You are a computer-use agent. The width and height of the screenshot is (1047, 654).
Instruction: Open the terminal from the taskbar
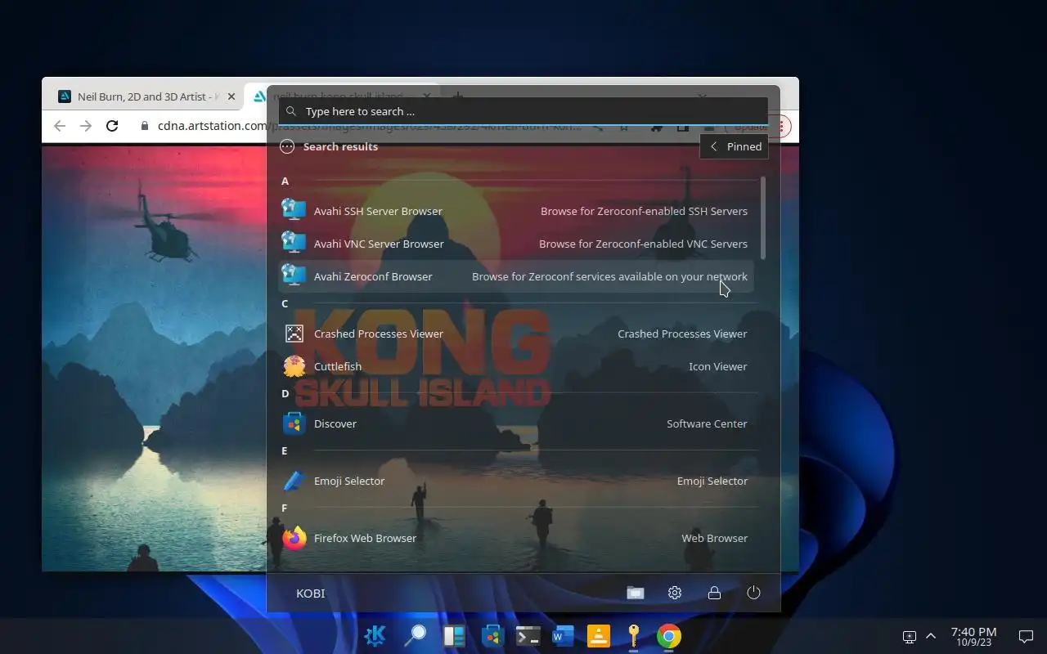(x=528, y=636)
